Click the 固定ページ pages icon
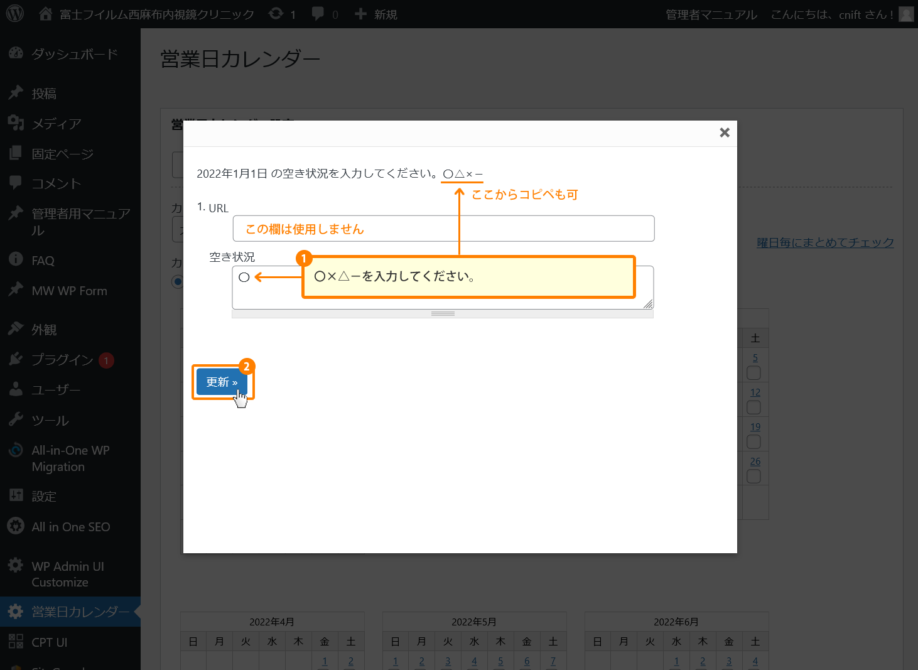The height and width of the screenshot is (670, 918). (16, 153)
